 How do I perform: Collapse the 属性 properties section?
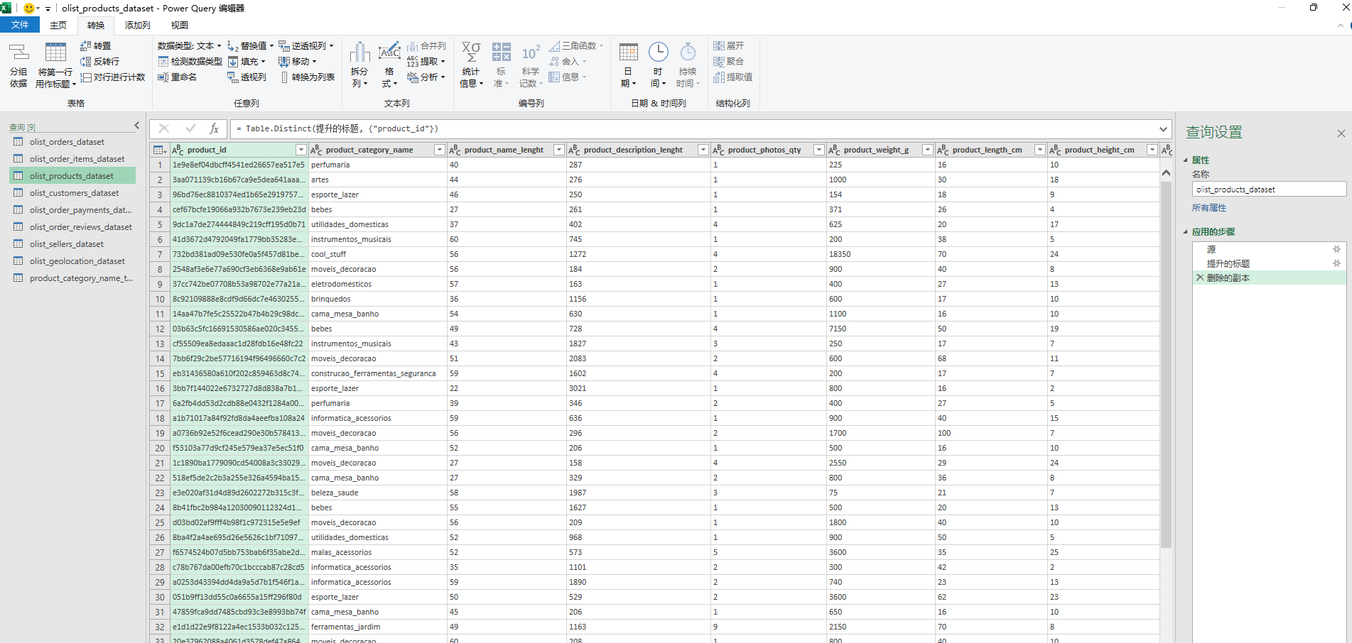tap(1186, 160)
